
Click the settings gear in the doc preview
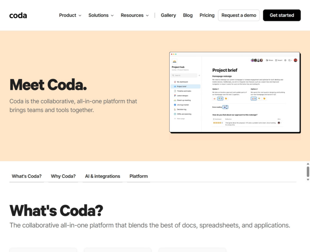285,60
